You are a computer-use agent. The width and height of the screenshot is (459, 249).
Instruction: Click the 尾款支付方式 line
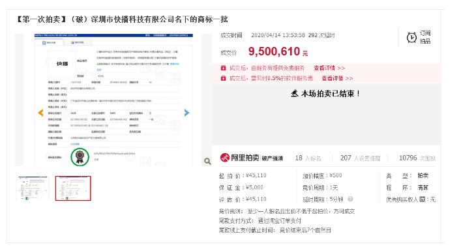point(260,220)
